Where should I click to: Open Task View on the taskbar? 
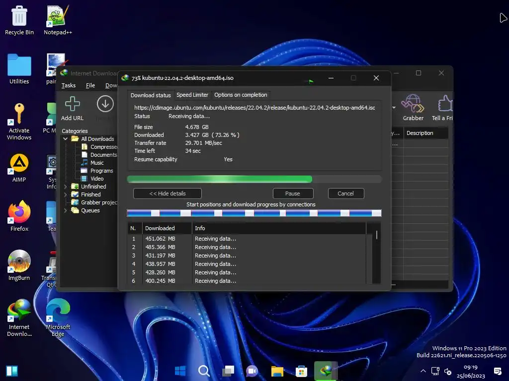(x=228, y=371)
